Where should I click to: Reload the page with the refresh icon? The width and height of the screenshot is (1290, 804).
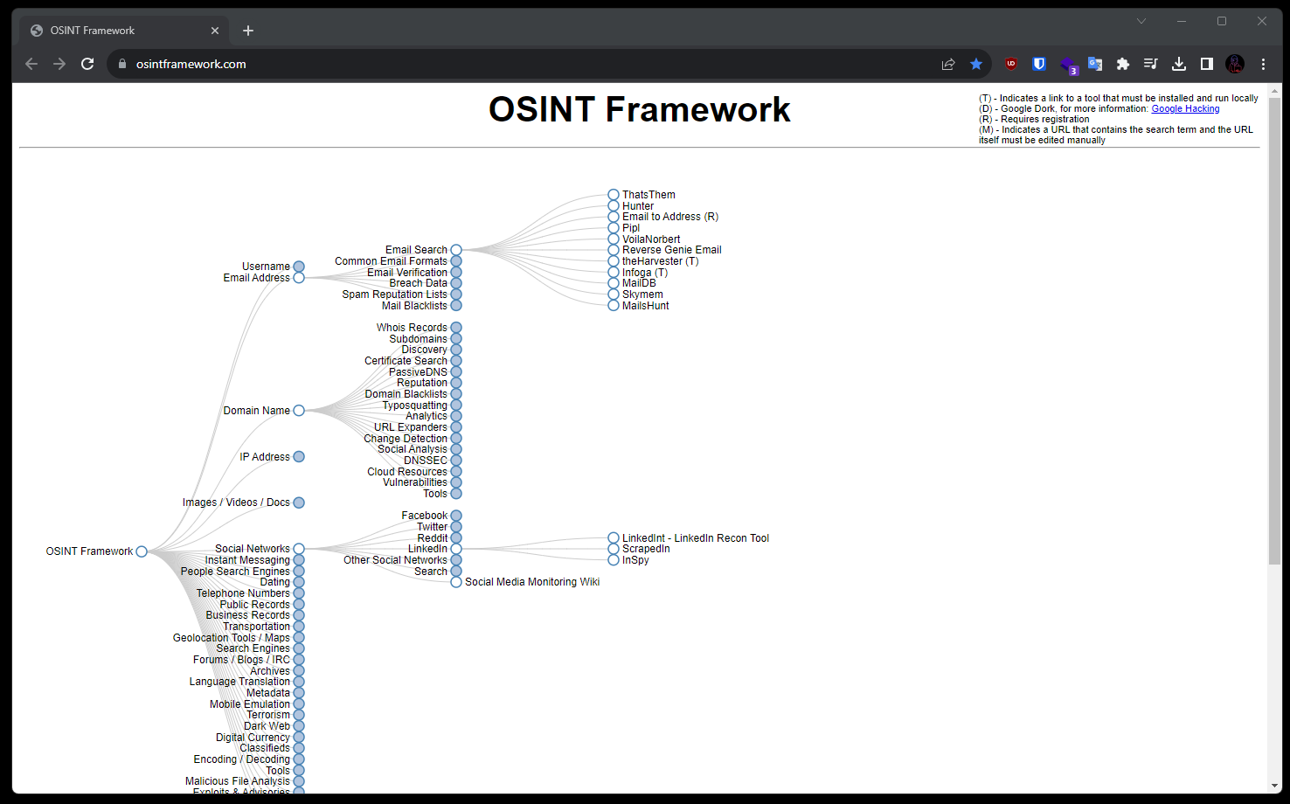tap(87, 64)
